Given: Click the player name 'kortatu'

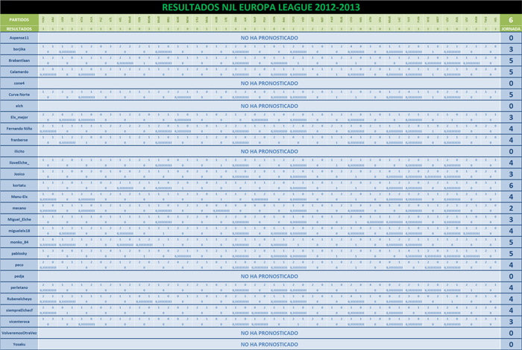Looking at the screenshot, I should click(19, 185).
